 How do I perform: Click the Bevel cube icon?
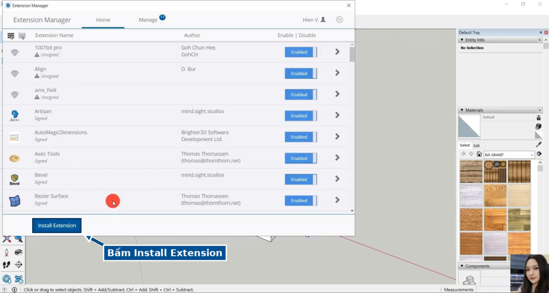point(14,180)
